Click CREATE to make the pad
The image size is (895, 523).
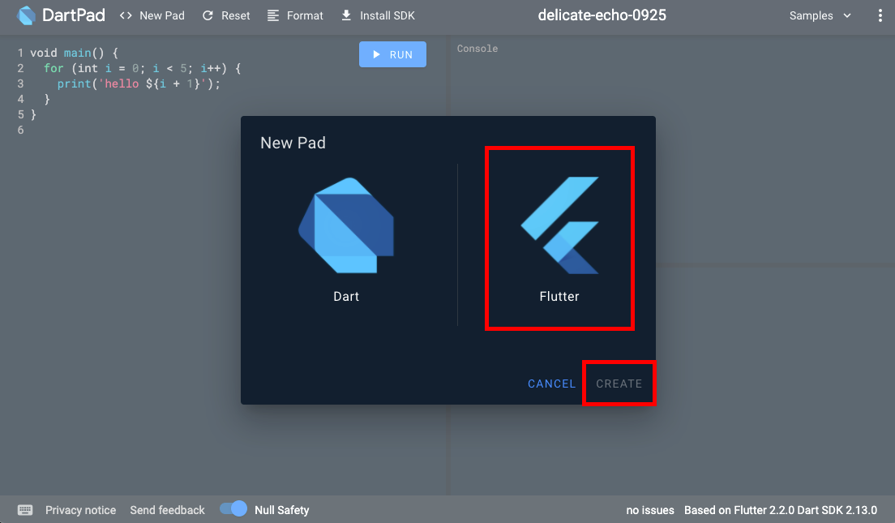(619, 384)
